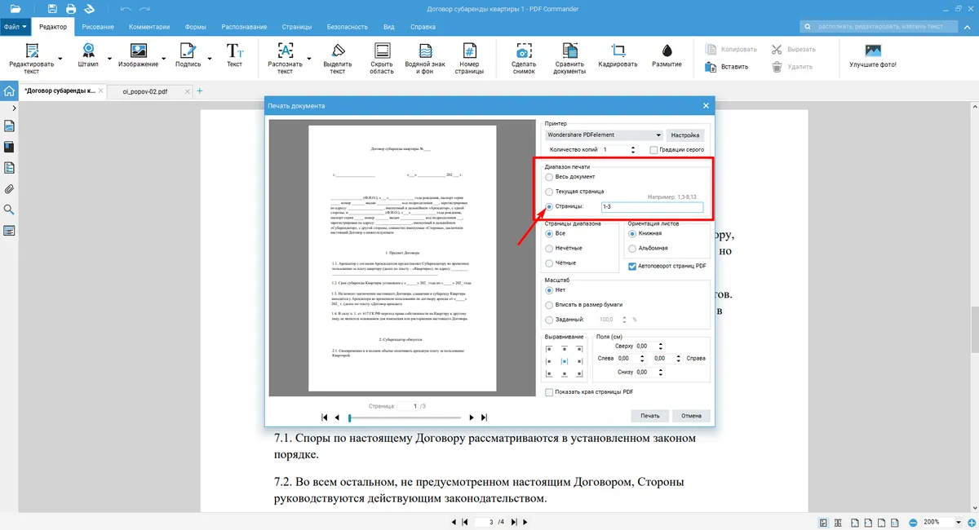Click Распознать текст tool
The width and height of the screenshot is (979, 530).
(x=285, y=57)
